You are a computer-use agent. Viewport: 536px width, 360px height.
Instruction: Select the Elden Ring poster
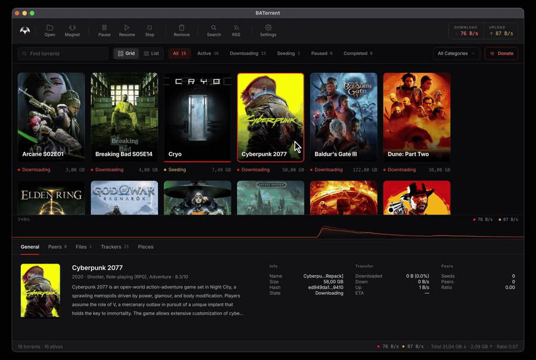(x=51, y=198)
